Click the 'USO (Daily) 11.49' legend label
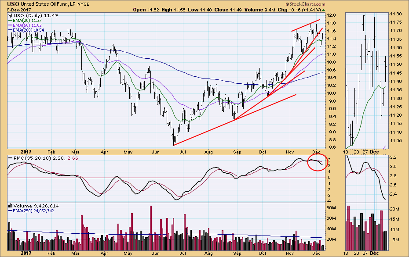 tap(36, 16)
